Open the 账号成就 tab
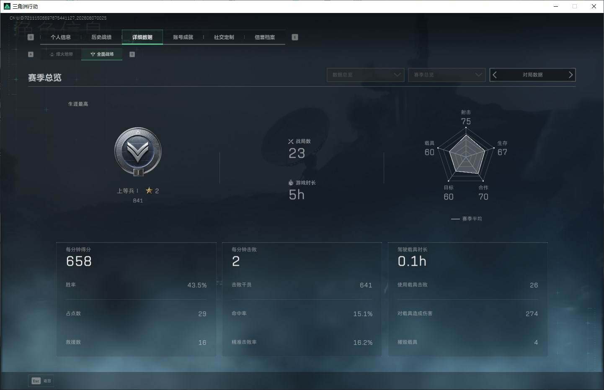Screen dimensions: 604x390 183,37
